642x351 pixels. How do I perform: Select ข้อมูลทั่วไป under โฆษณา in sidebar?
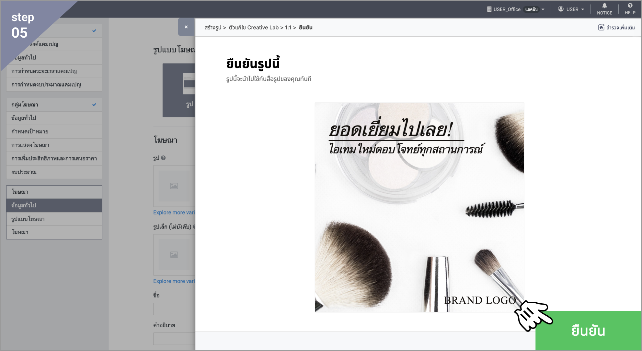54,205
